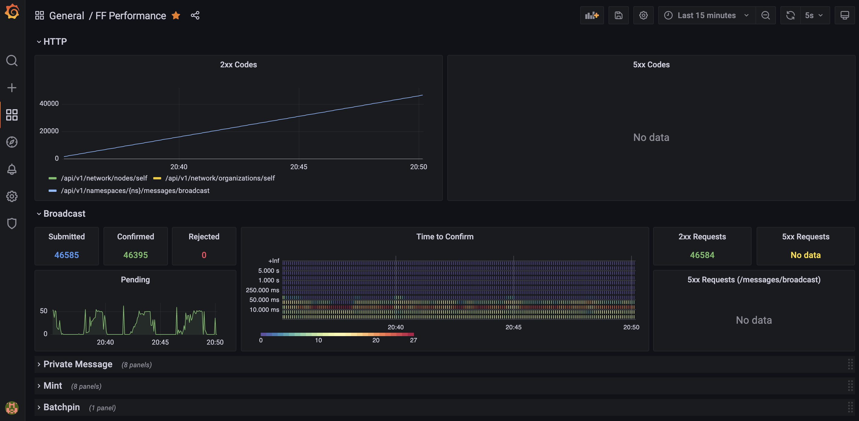Click the Submitted value 46585

pos(67,255)
